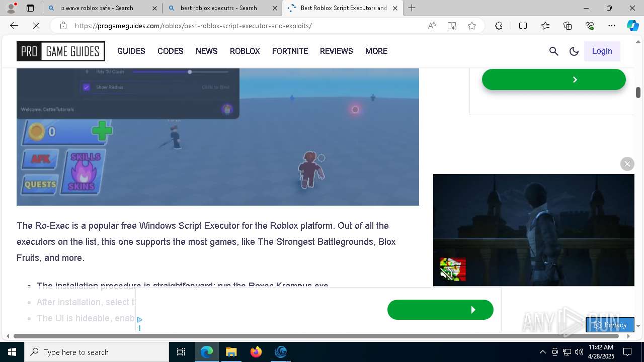644x362 pixels.
Task: Close the 'is wave roblox safe' tab
Action: tap(154, 8)
